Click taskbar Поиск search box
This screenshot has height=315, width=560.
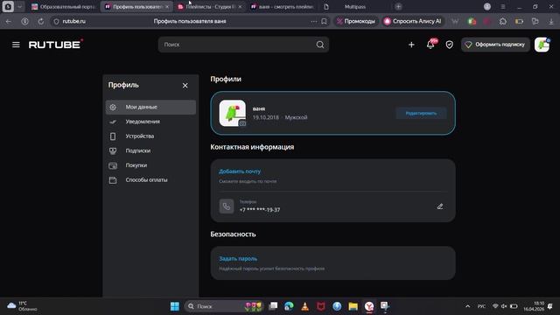(224, 306)
